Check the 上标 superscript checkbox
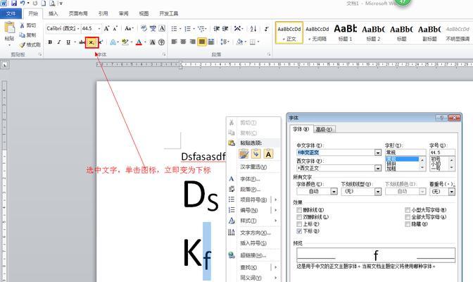The image size is (473, 282). click(299, 224)
